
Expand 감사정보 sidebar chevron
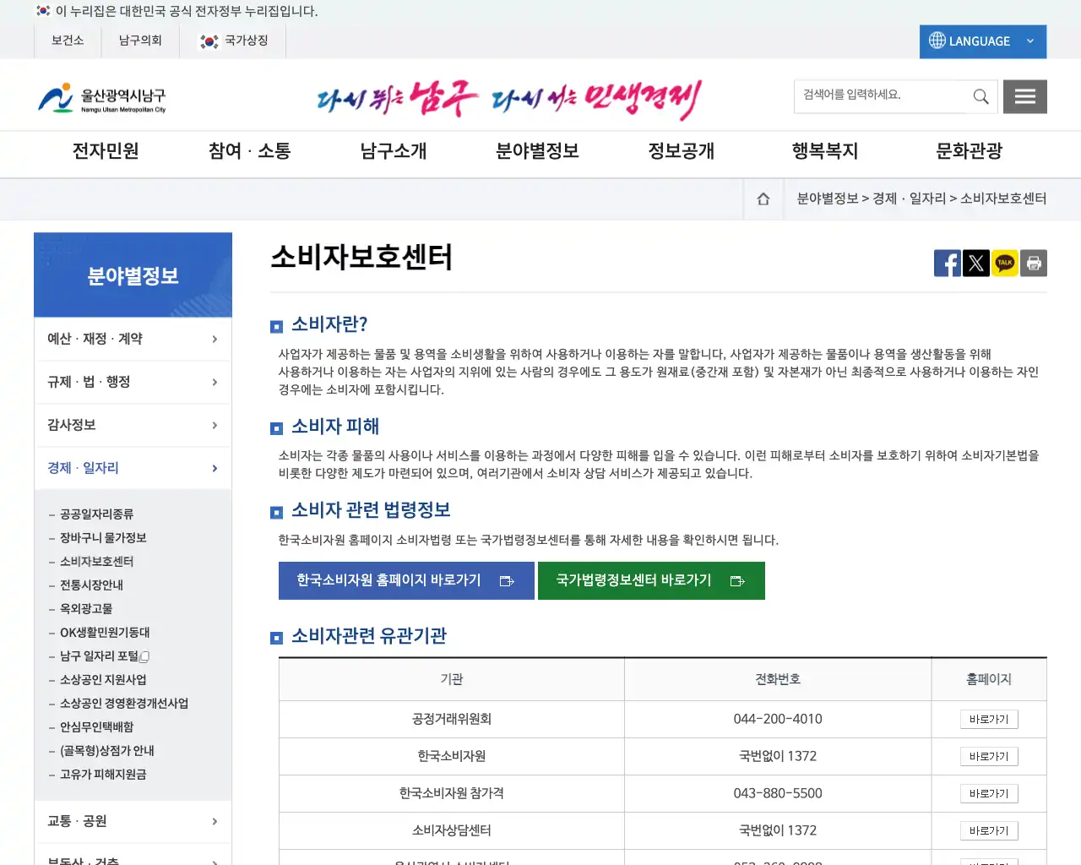(x=215, y=425)
